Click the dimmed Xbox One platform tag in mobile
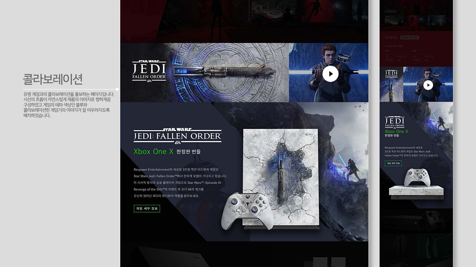The image size is (476, 267). coord(410,38)
